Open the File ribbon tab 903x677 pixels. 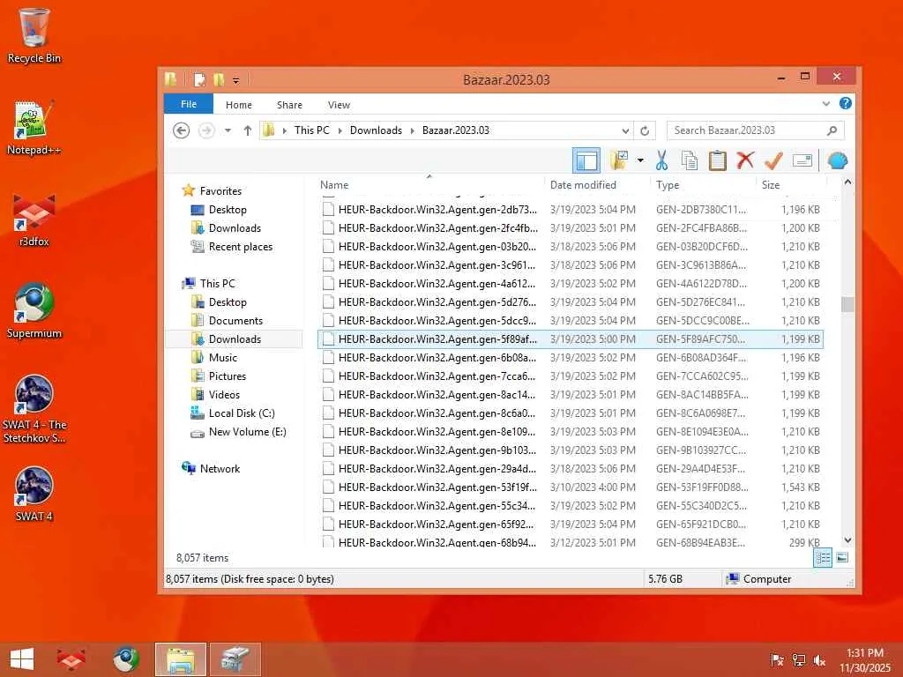click(189, 104)
